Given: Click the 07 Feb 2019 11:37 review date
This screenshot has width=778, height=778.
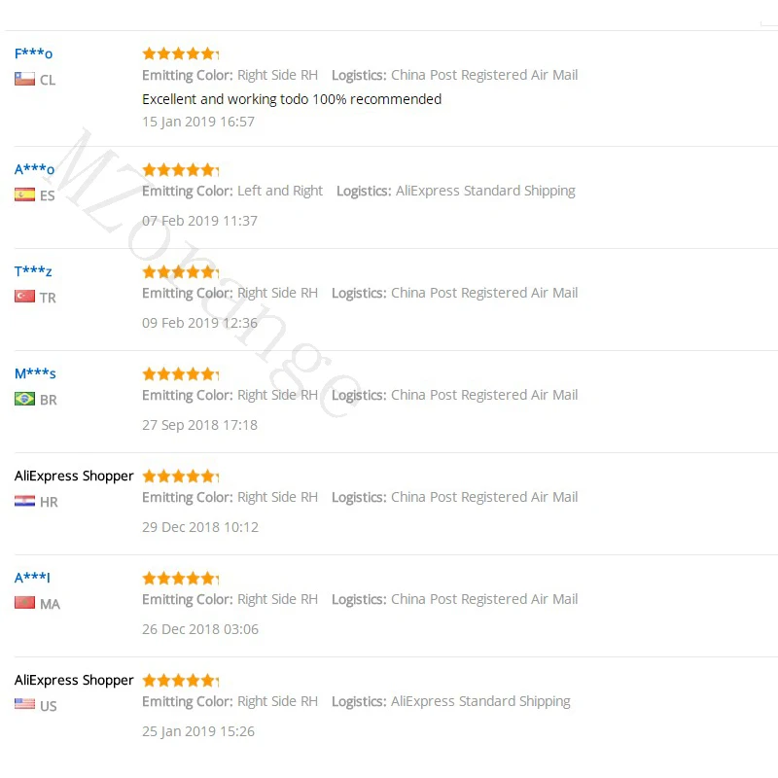Looking at the screenshot, I should pos(199,221).
